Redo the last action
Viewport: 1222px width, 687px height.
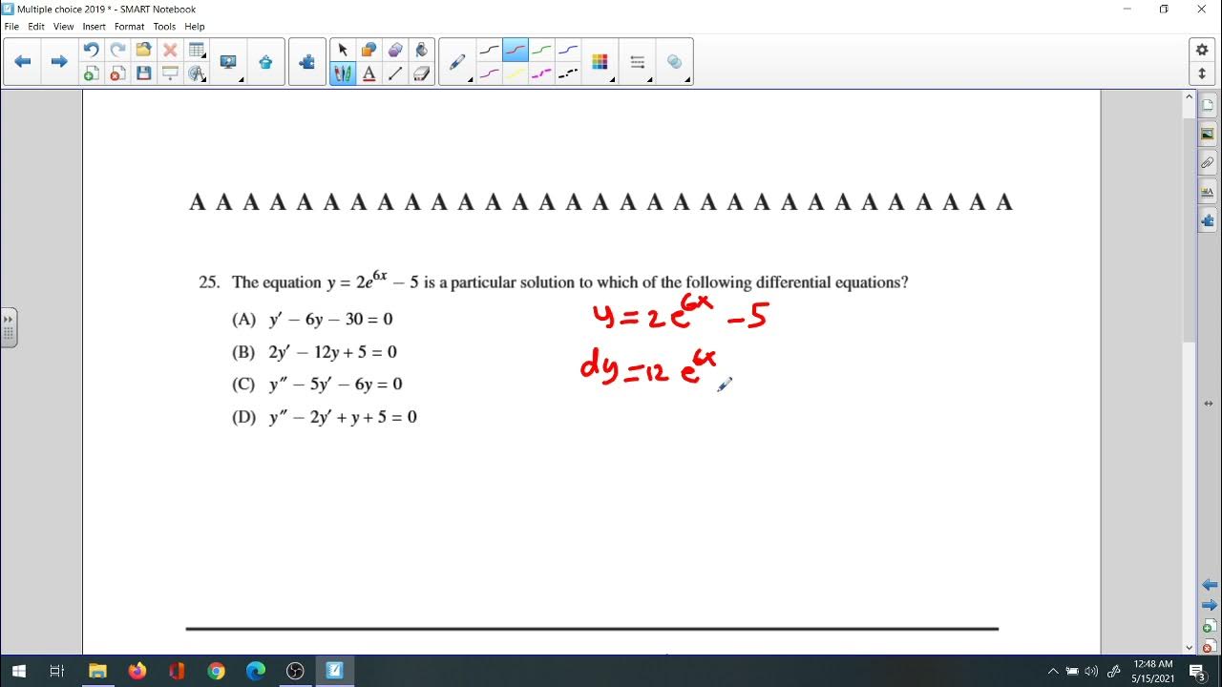(117, 50)
